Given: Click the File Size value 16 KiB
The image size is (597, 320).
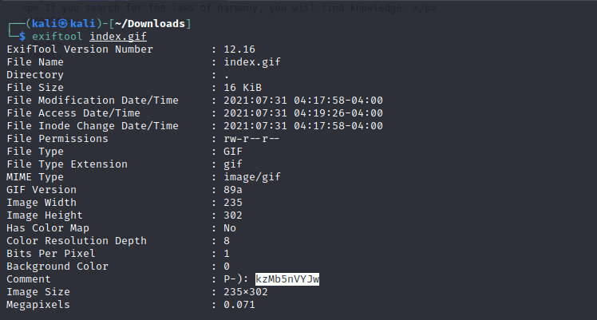Looking at the screenshot, I should (243, 88).
